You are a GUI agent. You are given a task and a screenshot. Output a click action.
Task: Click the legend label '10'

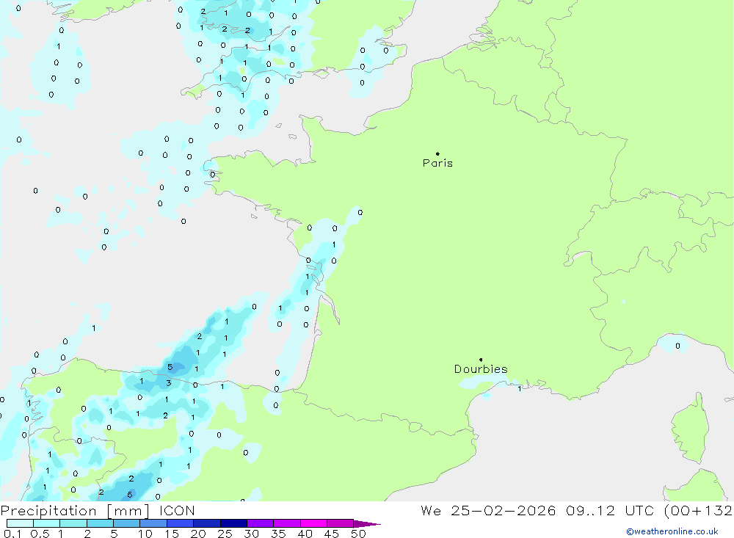[145, 534]
